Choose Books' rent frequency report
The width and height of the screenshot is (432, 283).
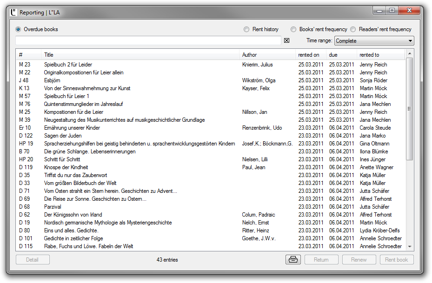click(293, 29)
